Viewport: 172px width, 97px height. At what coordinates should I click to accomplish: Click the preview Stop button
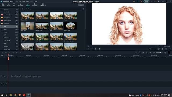pyautogui.click(x=99, y=49)
